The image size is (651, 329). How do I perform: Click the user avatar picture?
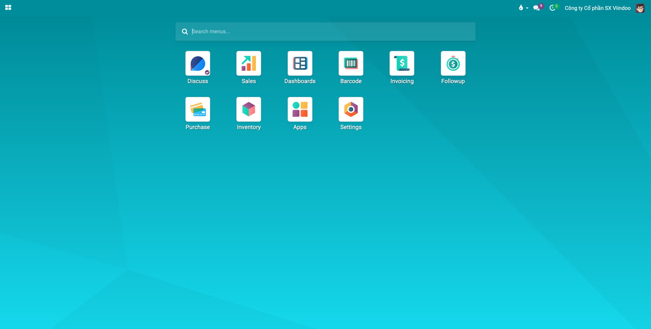pos(640,8)
